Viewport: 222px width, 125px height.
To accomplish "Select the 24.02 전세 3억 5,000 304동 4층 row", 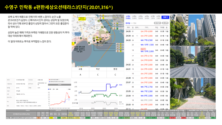I will click(147, 65).
